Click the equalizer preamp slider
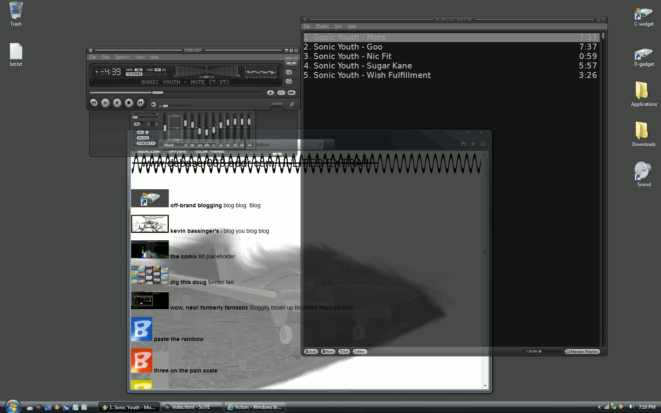This screenshot has height=413, width=661. pos(165,128)
